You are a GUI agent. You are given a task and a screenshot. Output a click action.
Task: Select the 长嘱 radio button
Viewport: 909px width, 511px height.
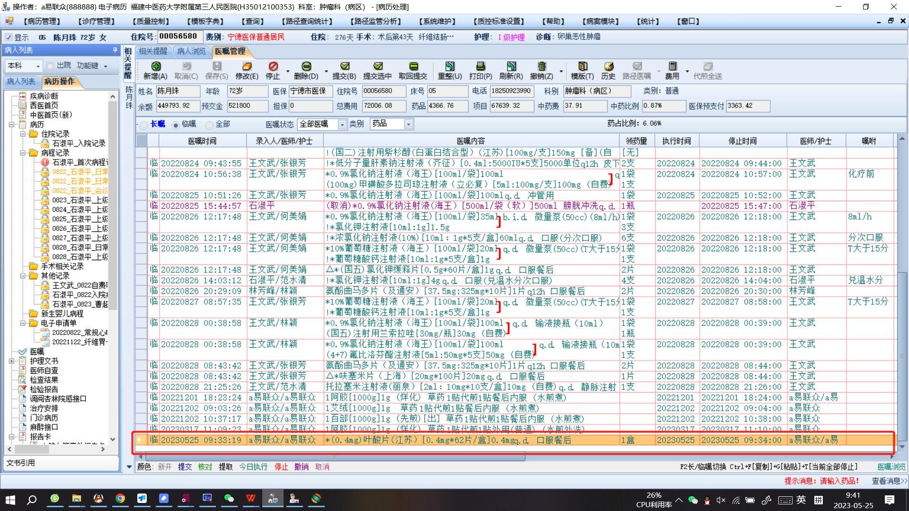coord(143,125)
